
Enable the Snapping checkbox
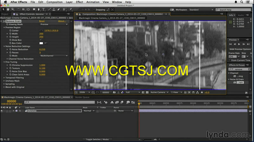tap(94, 10)
